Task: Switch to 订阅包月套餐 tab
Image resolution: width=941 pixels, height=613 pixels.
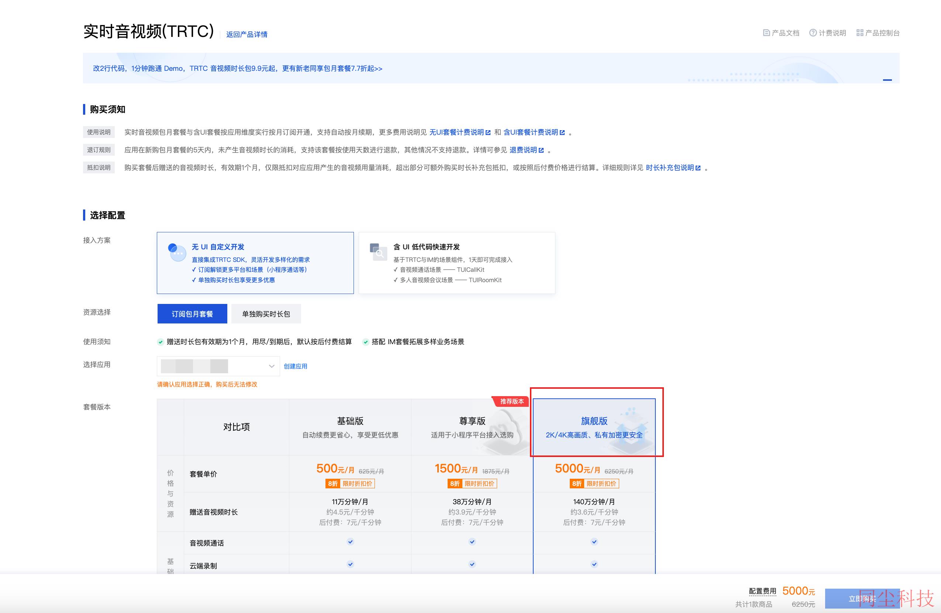Action: click(x=192, y=314)
